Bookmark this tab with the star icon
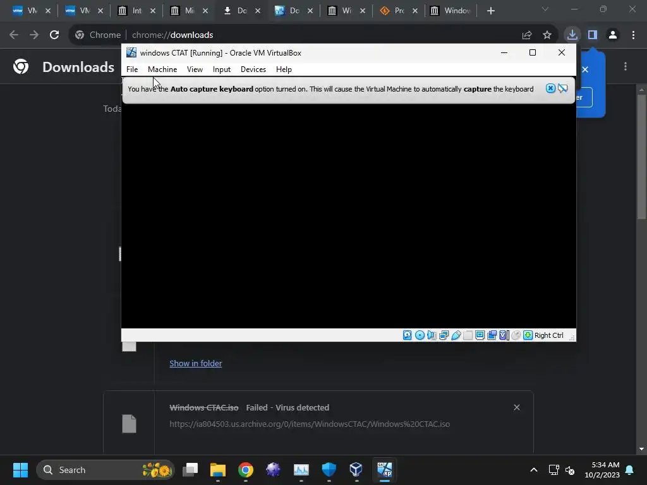Image resolution: width=647 pixels, height=485 pixels. point(547,35)
